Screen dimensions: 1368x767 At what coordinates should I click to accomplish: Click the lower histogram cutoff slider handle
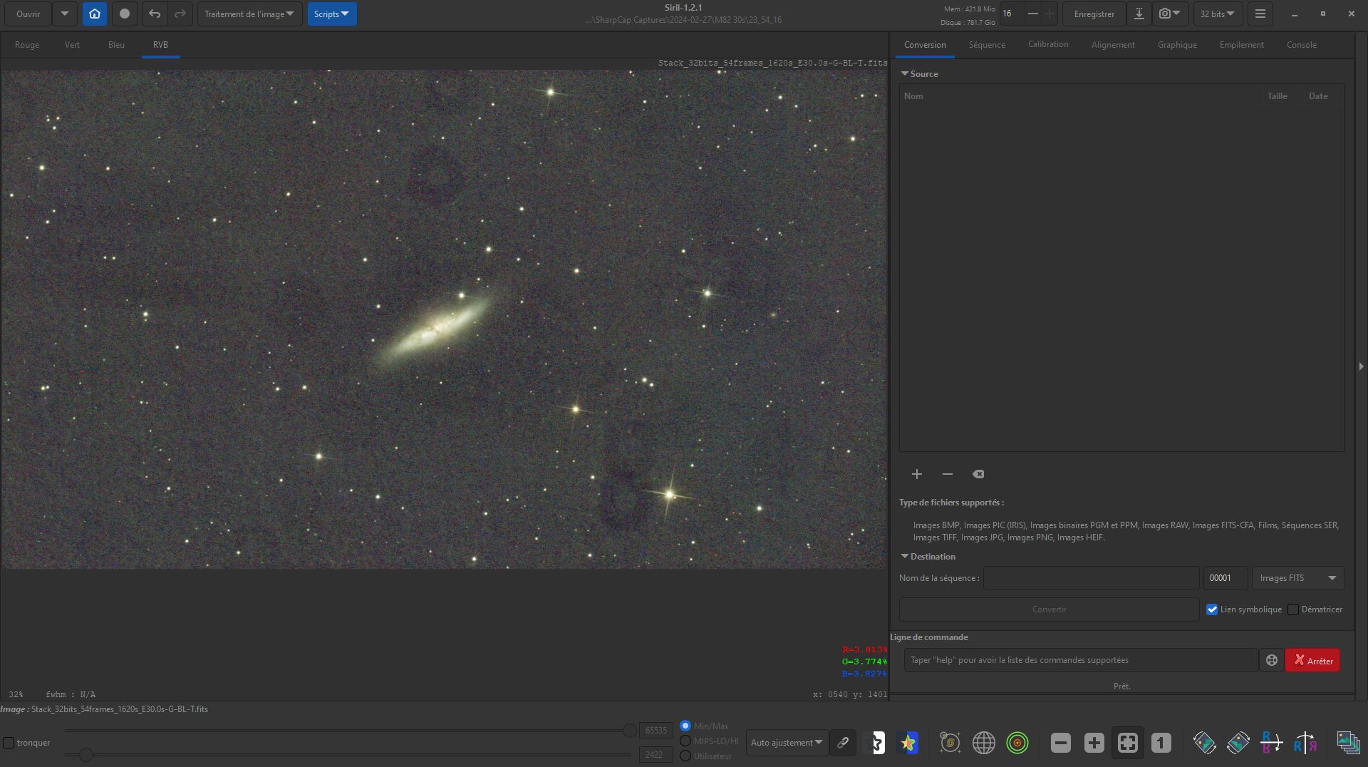[85, 754]
